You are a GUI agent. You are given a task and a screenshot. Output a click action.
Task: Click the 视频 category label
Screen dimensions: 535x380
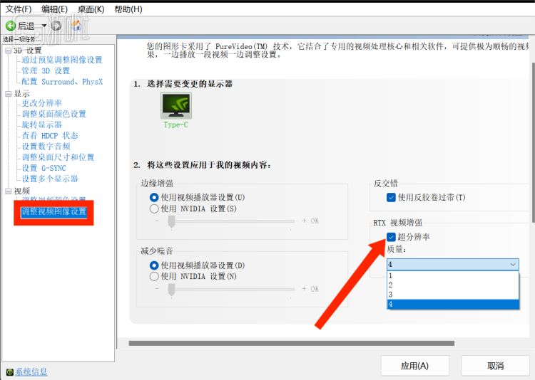(x=22, y=191)
